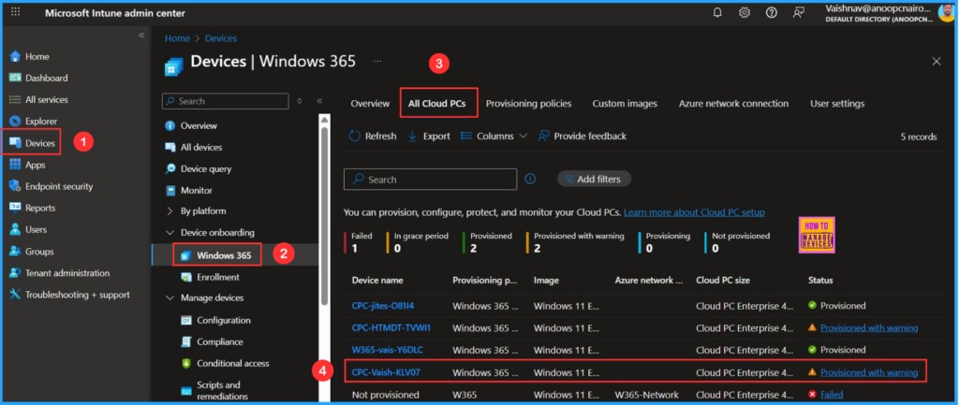Open the user account avatar
The height and width of the screenshot is (405, 959).
point(946,12)
